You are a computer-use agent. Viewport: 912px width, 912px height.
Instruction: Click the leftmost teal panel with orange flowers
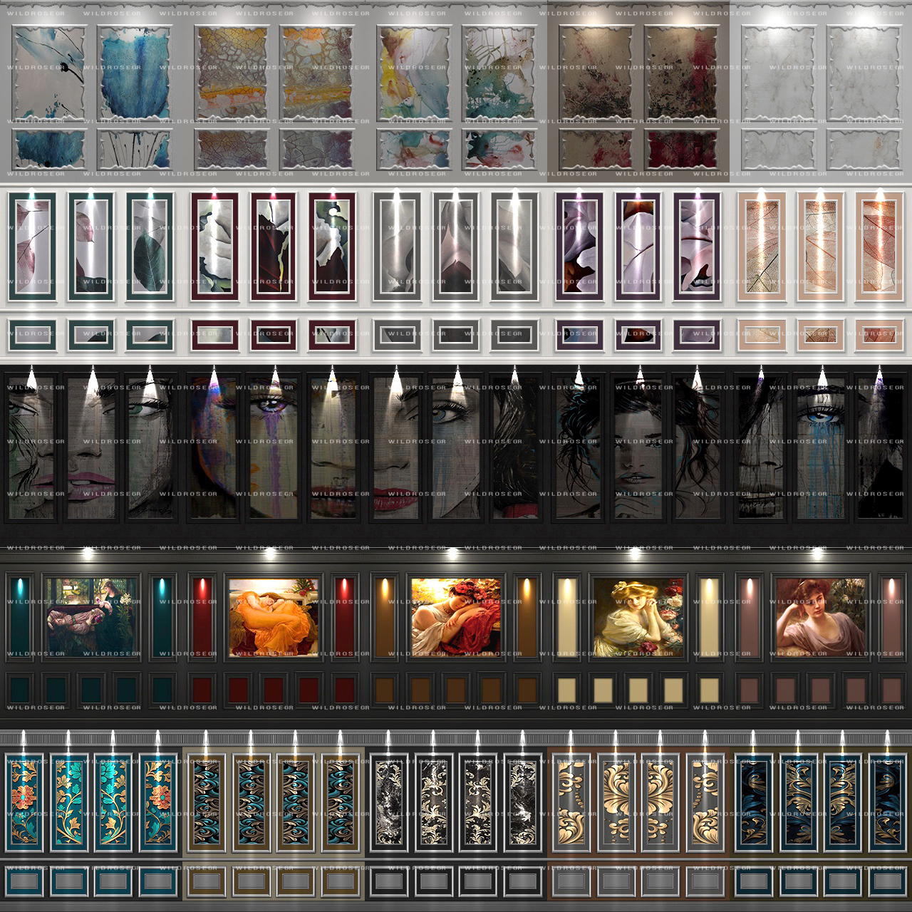click(25, 797)
